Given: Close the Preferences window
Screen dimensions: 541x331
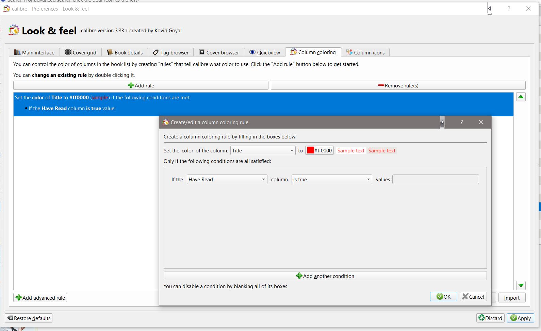Looking at the screenshot, I should [528, 9].
